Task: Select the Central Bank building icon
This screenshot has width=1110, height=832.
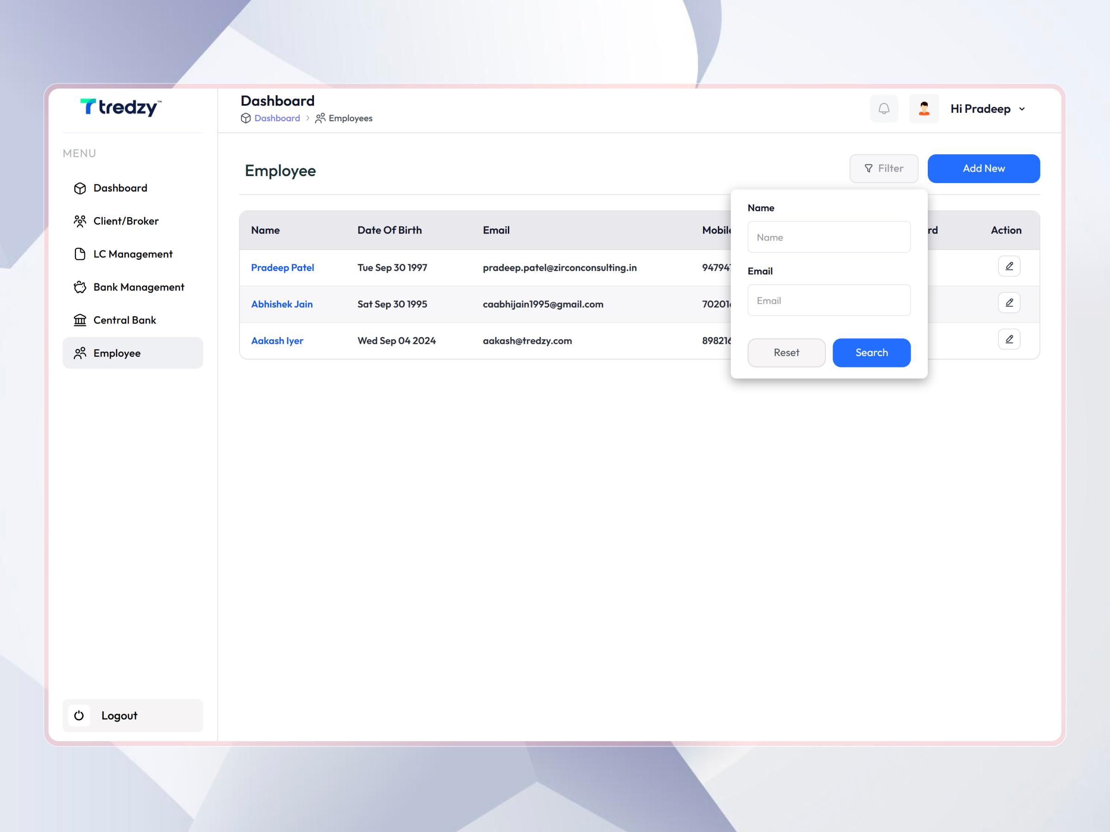Action: click(x=80, y=320)
